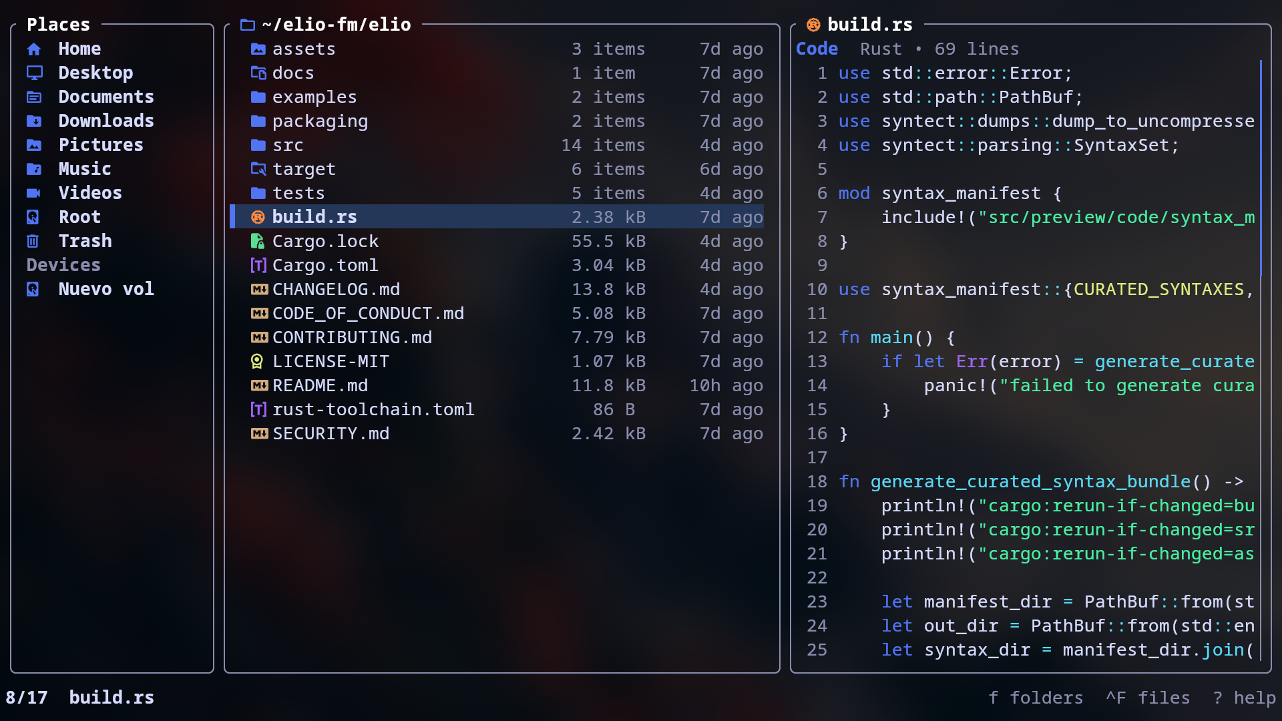Click the Home house icon in Places
Image resolution: width=1282 pixels, height=721 pixels.
coord(34,49)
